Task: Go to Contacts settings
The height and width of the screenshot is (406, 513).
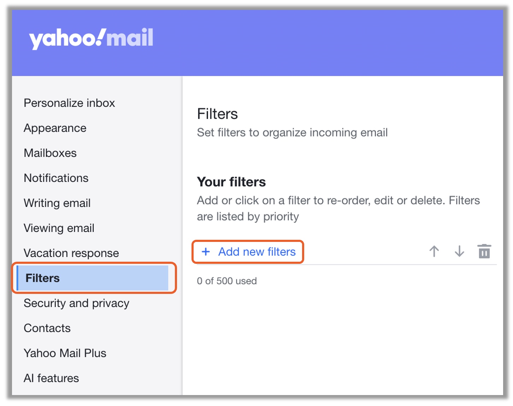Action: coord(47,328)
